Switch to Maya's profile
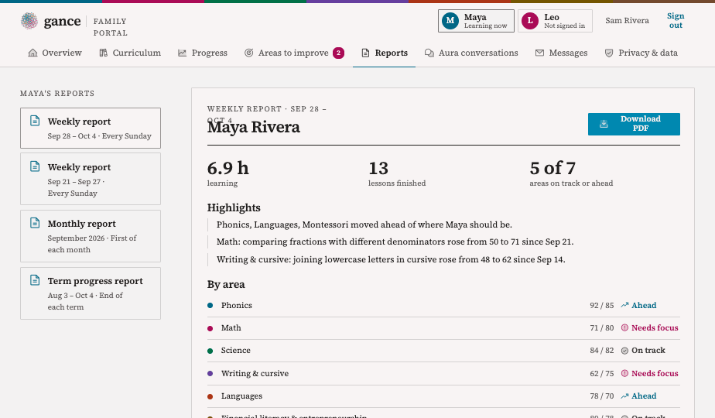The width and height of the screenshot is (715, 418). (x=476, y=21)
